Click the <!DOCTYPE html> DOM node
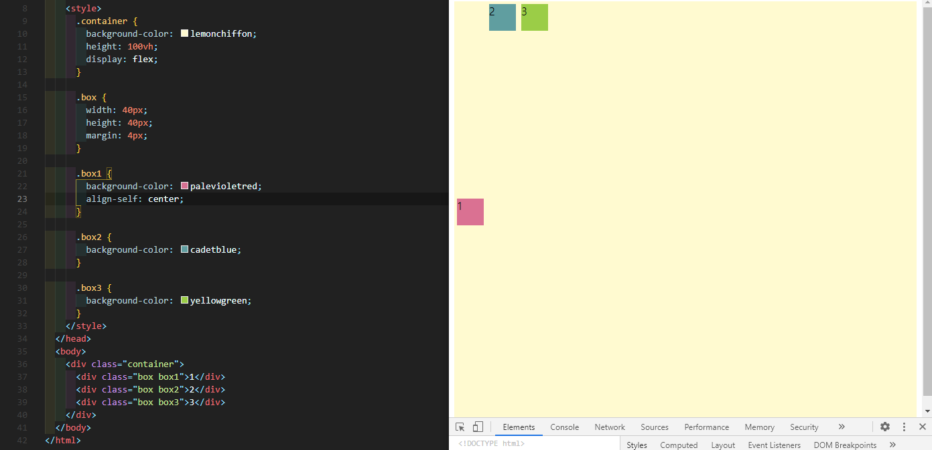932x450 pixels. click(492, 443)
